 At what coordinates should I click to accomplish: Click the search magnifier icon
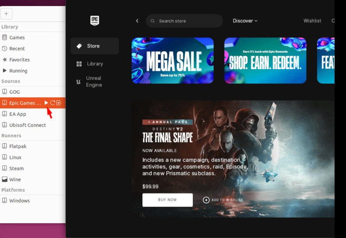tap(153, 21)
